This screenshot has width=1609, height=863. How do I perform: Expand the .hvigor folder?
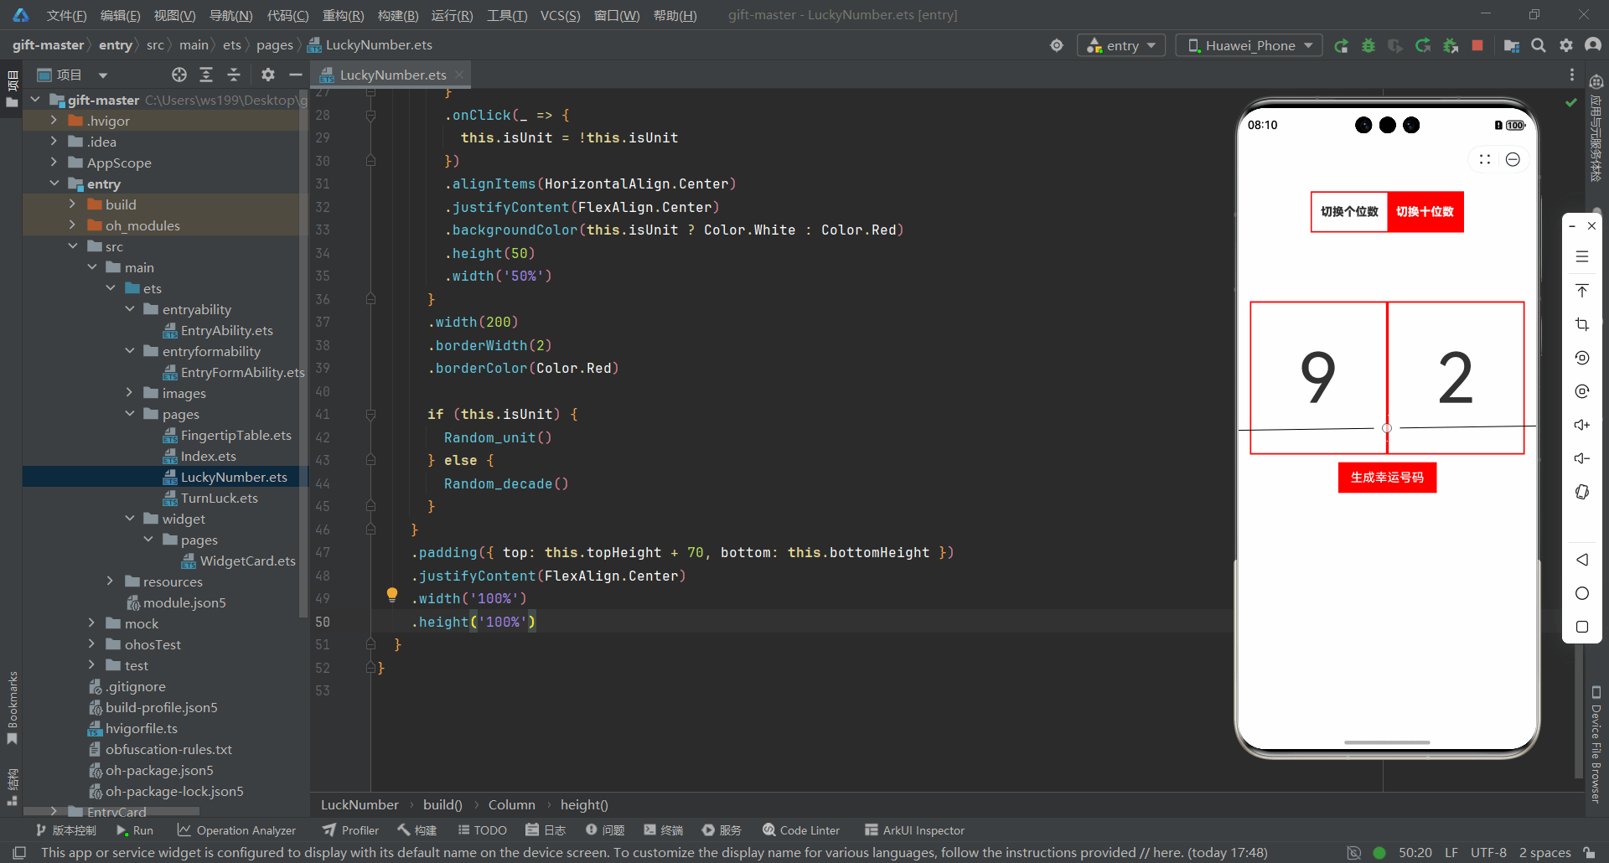54,121
